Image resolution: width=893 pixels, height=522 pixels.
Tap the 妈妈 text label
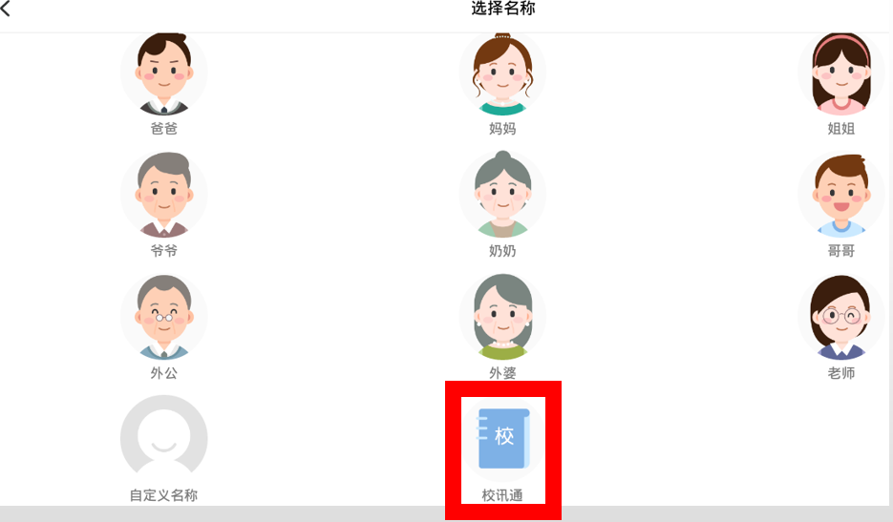pyautogui.click(x=502, y=129)
